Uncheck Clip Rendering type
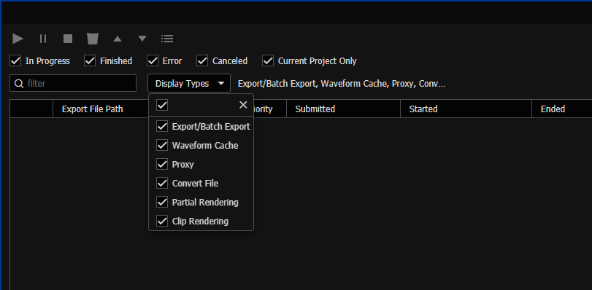This screenshot has width=592, height=290. coord(162,221)
